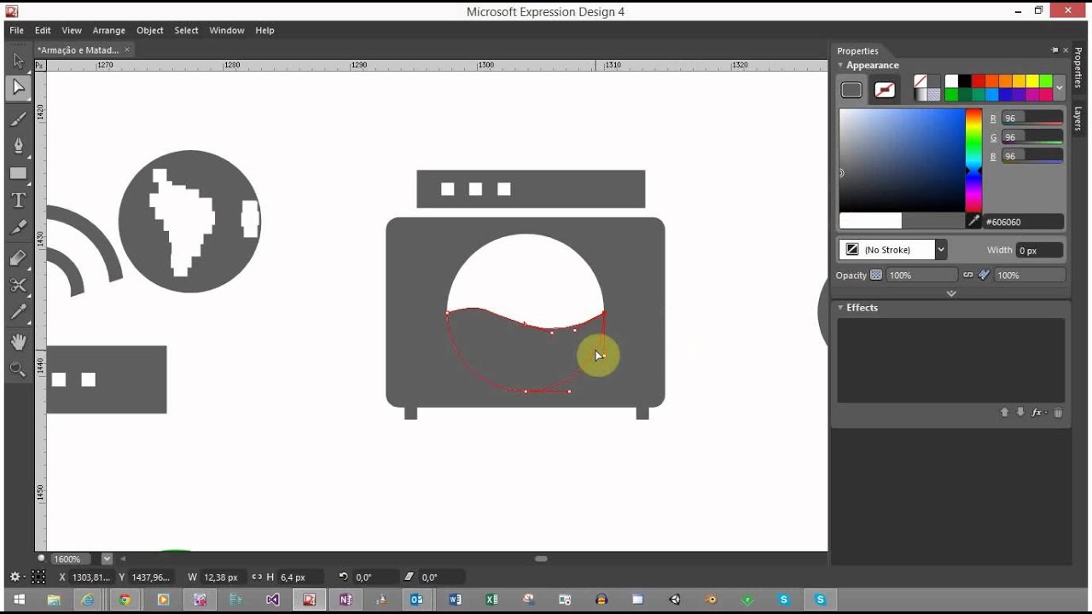Image resolution: width=1092 pixels, height=614 pixels.
Task: Click the stroke opacity brush icon
Action: tap(985, 275)
